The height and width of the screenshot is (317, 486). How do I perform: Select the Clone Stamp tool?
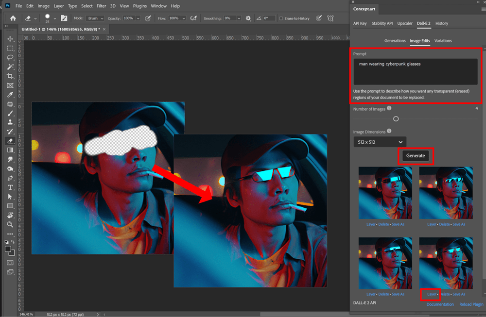[10, 122]
